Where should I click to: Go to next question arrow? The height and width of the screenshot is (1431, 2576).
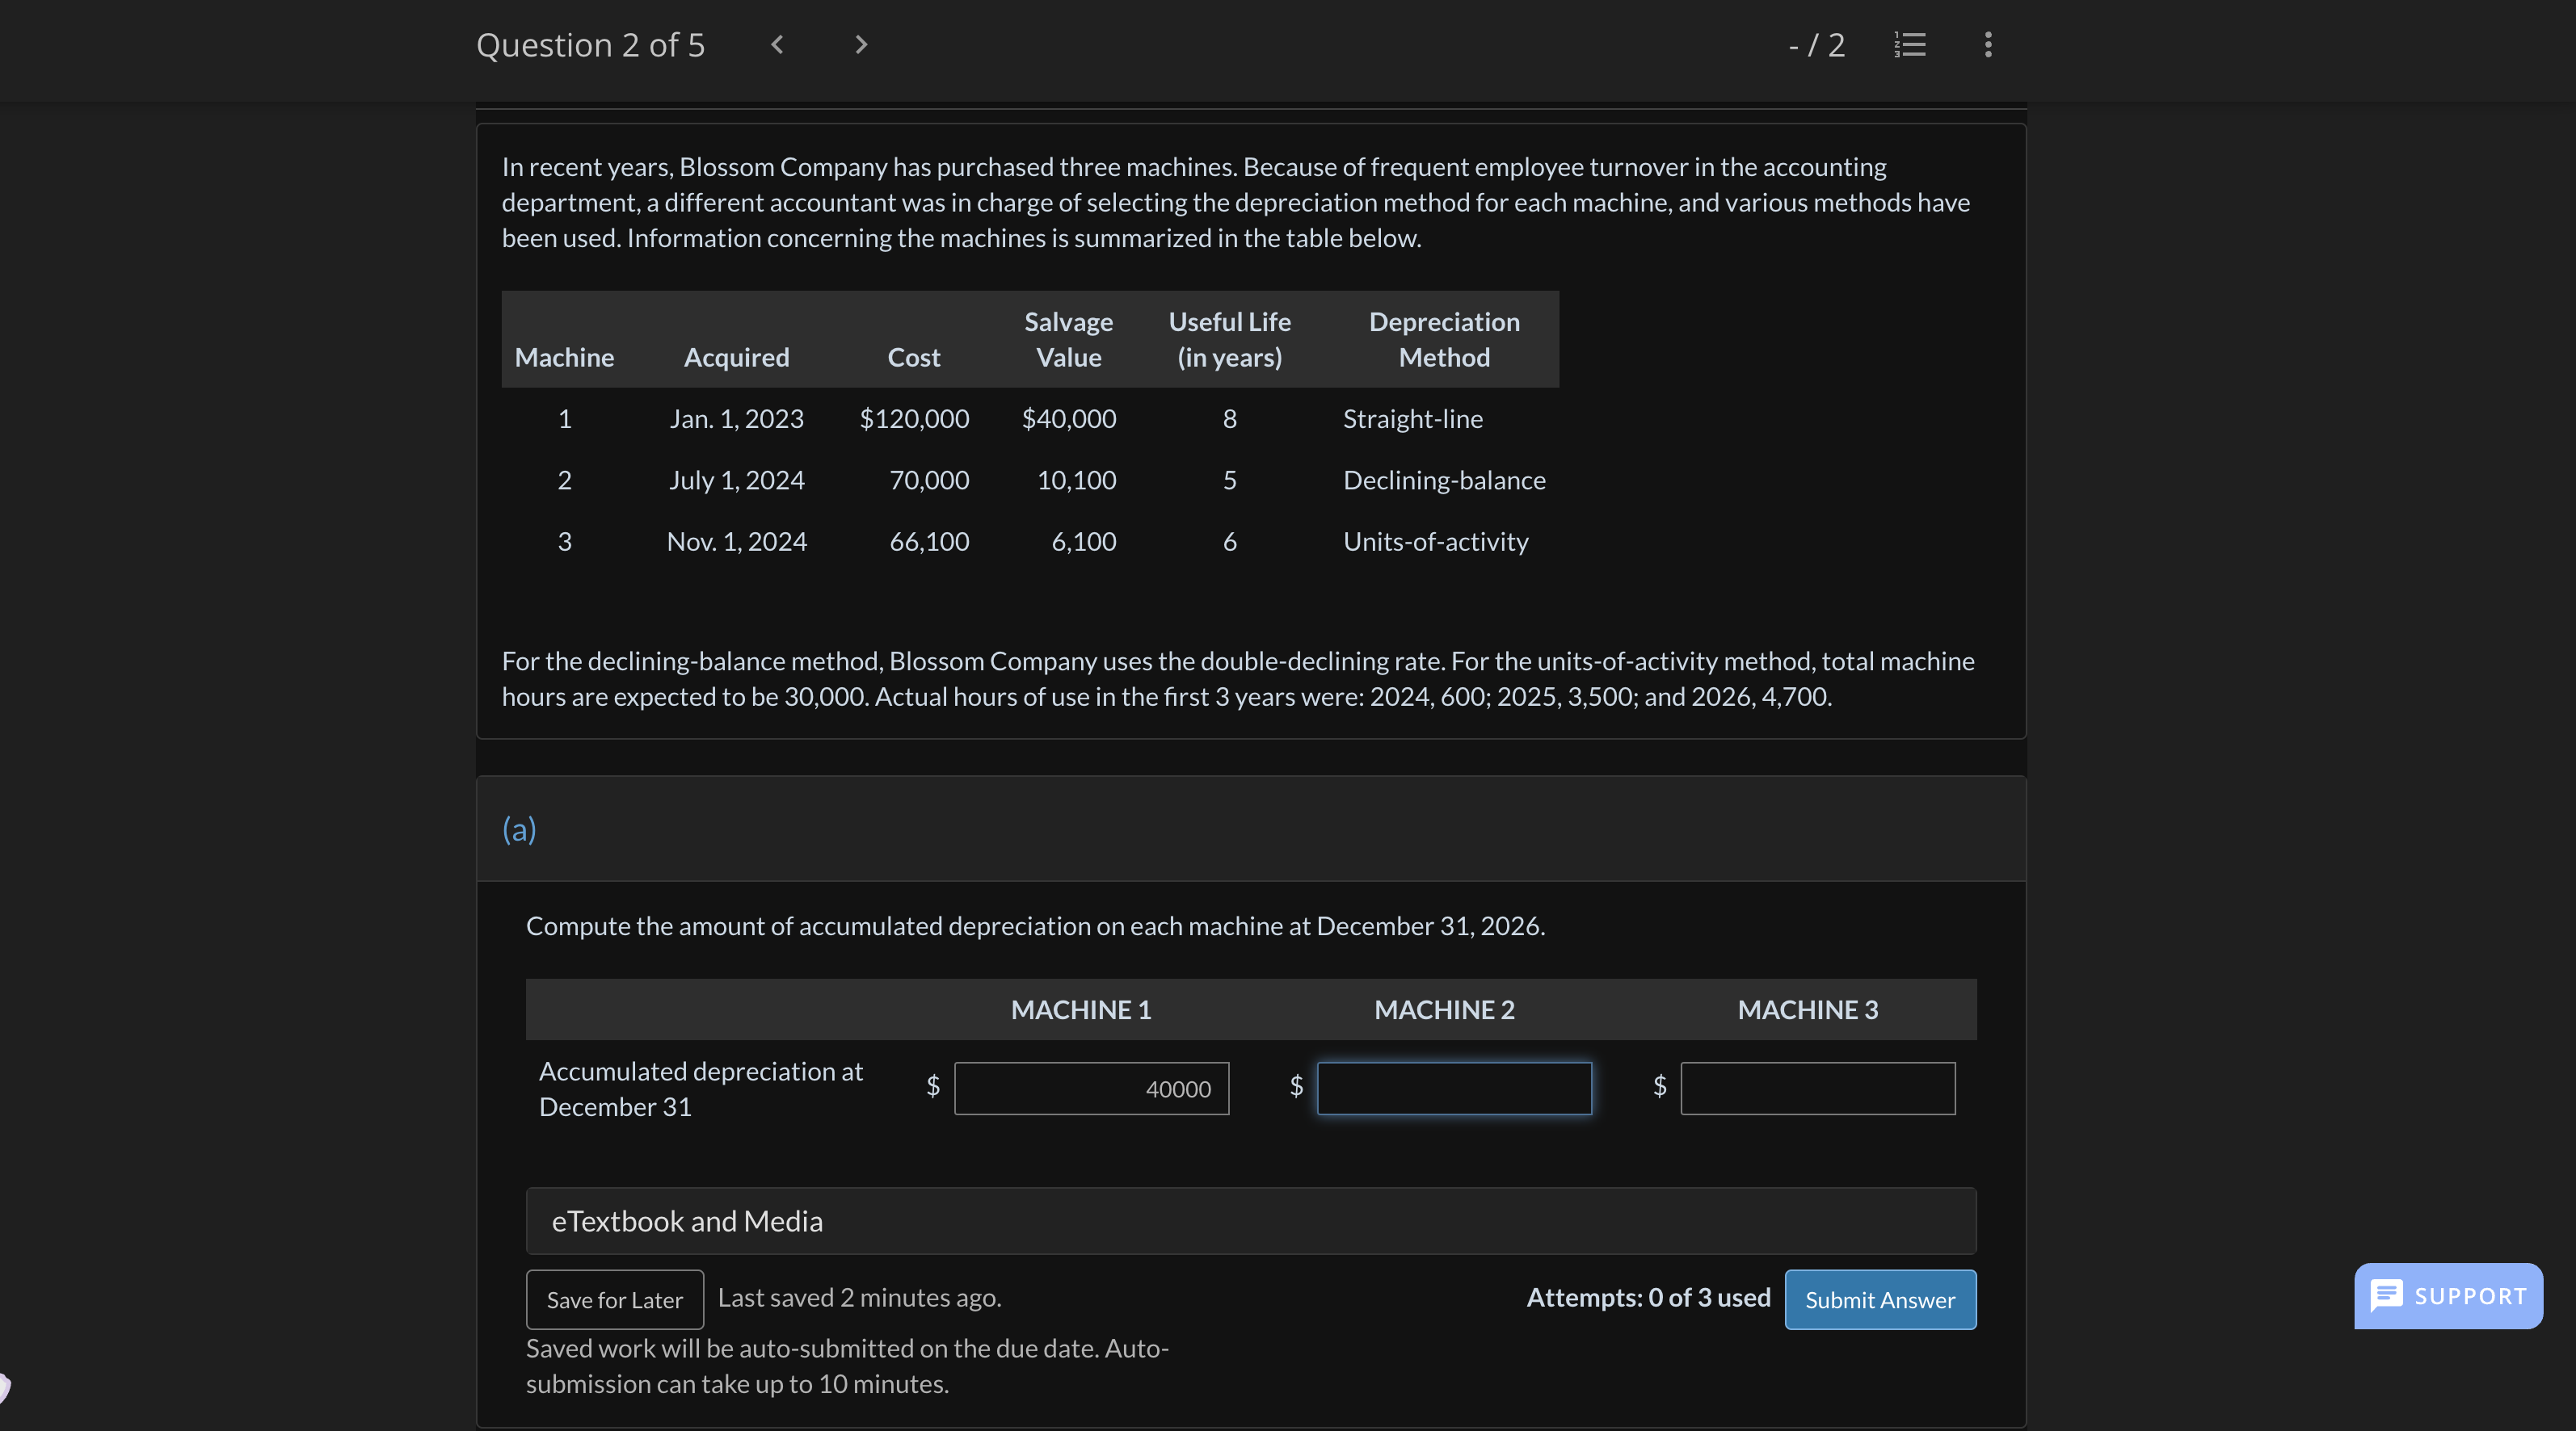pyautogui.click(x=861, y=45)
